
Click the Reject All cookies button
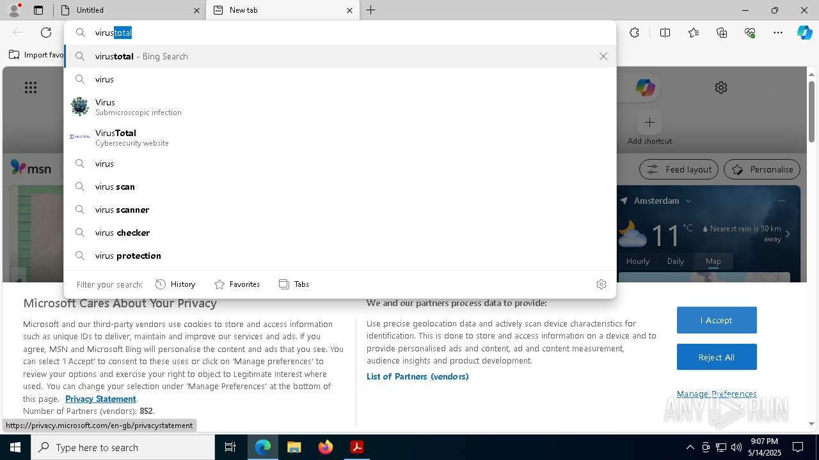pyautogui.click(x=717, y=357)
